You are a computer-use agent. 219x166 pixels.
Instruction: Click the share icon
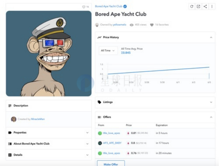[x=205, y=6]
